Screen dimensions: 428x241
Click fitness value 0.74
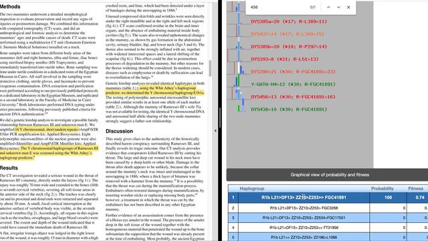pos(420,197)
